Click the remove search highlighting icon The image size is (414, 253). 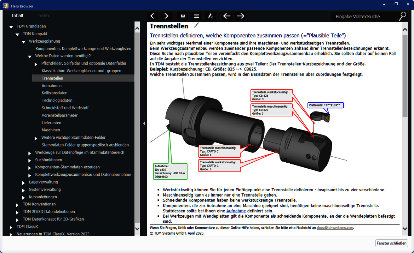210,16
